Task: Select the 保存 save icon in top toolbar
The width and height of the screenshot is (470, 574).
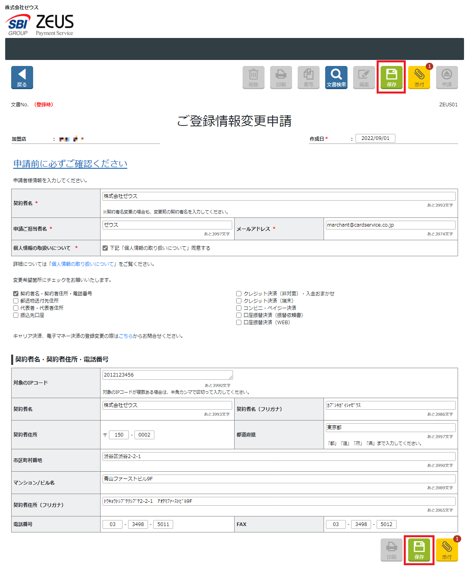Action: coord(391,77)
